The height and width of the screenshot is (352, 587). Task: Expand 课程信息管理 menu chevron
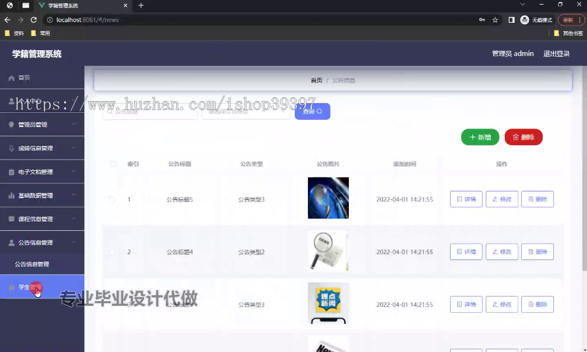(x=74, y=218)
